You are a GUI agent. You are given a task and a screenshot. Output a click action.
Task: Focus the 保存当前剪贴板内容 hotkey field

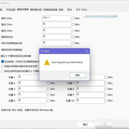57,43
